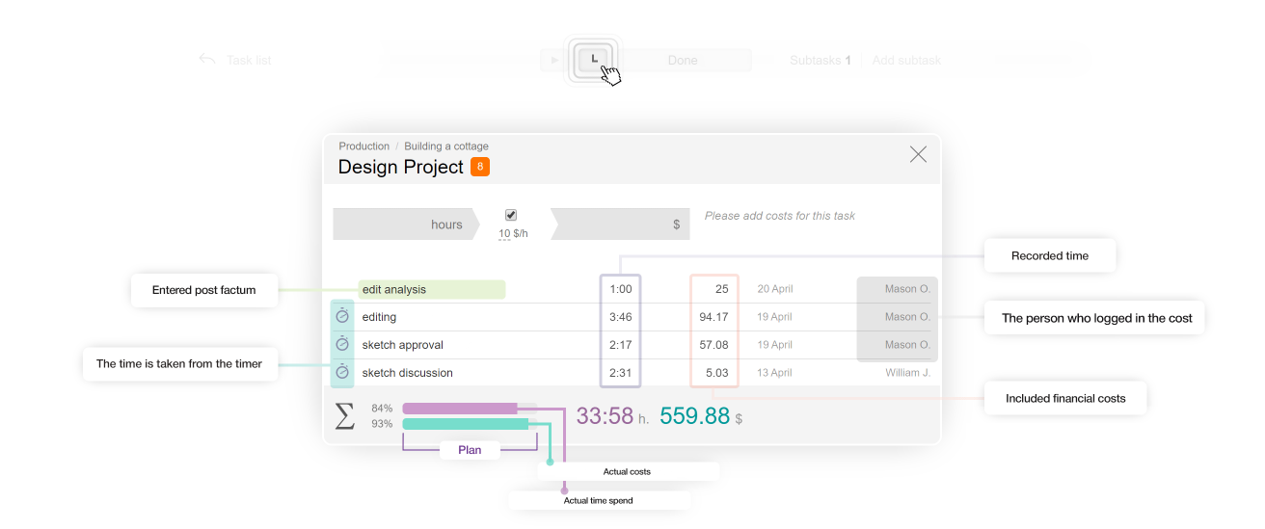The image size is (1265, 529).
Task: Toggle the hourly rate checkbox
Action: 511,215
